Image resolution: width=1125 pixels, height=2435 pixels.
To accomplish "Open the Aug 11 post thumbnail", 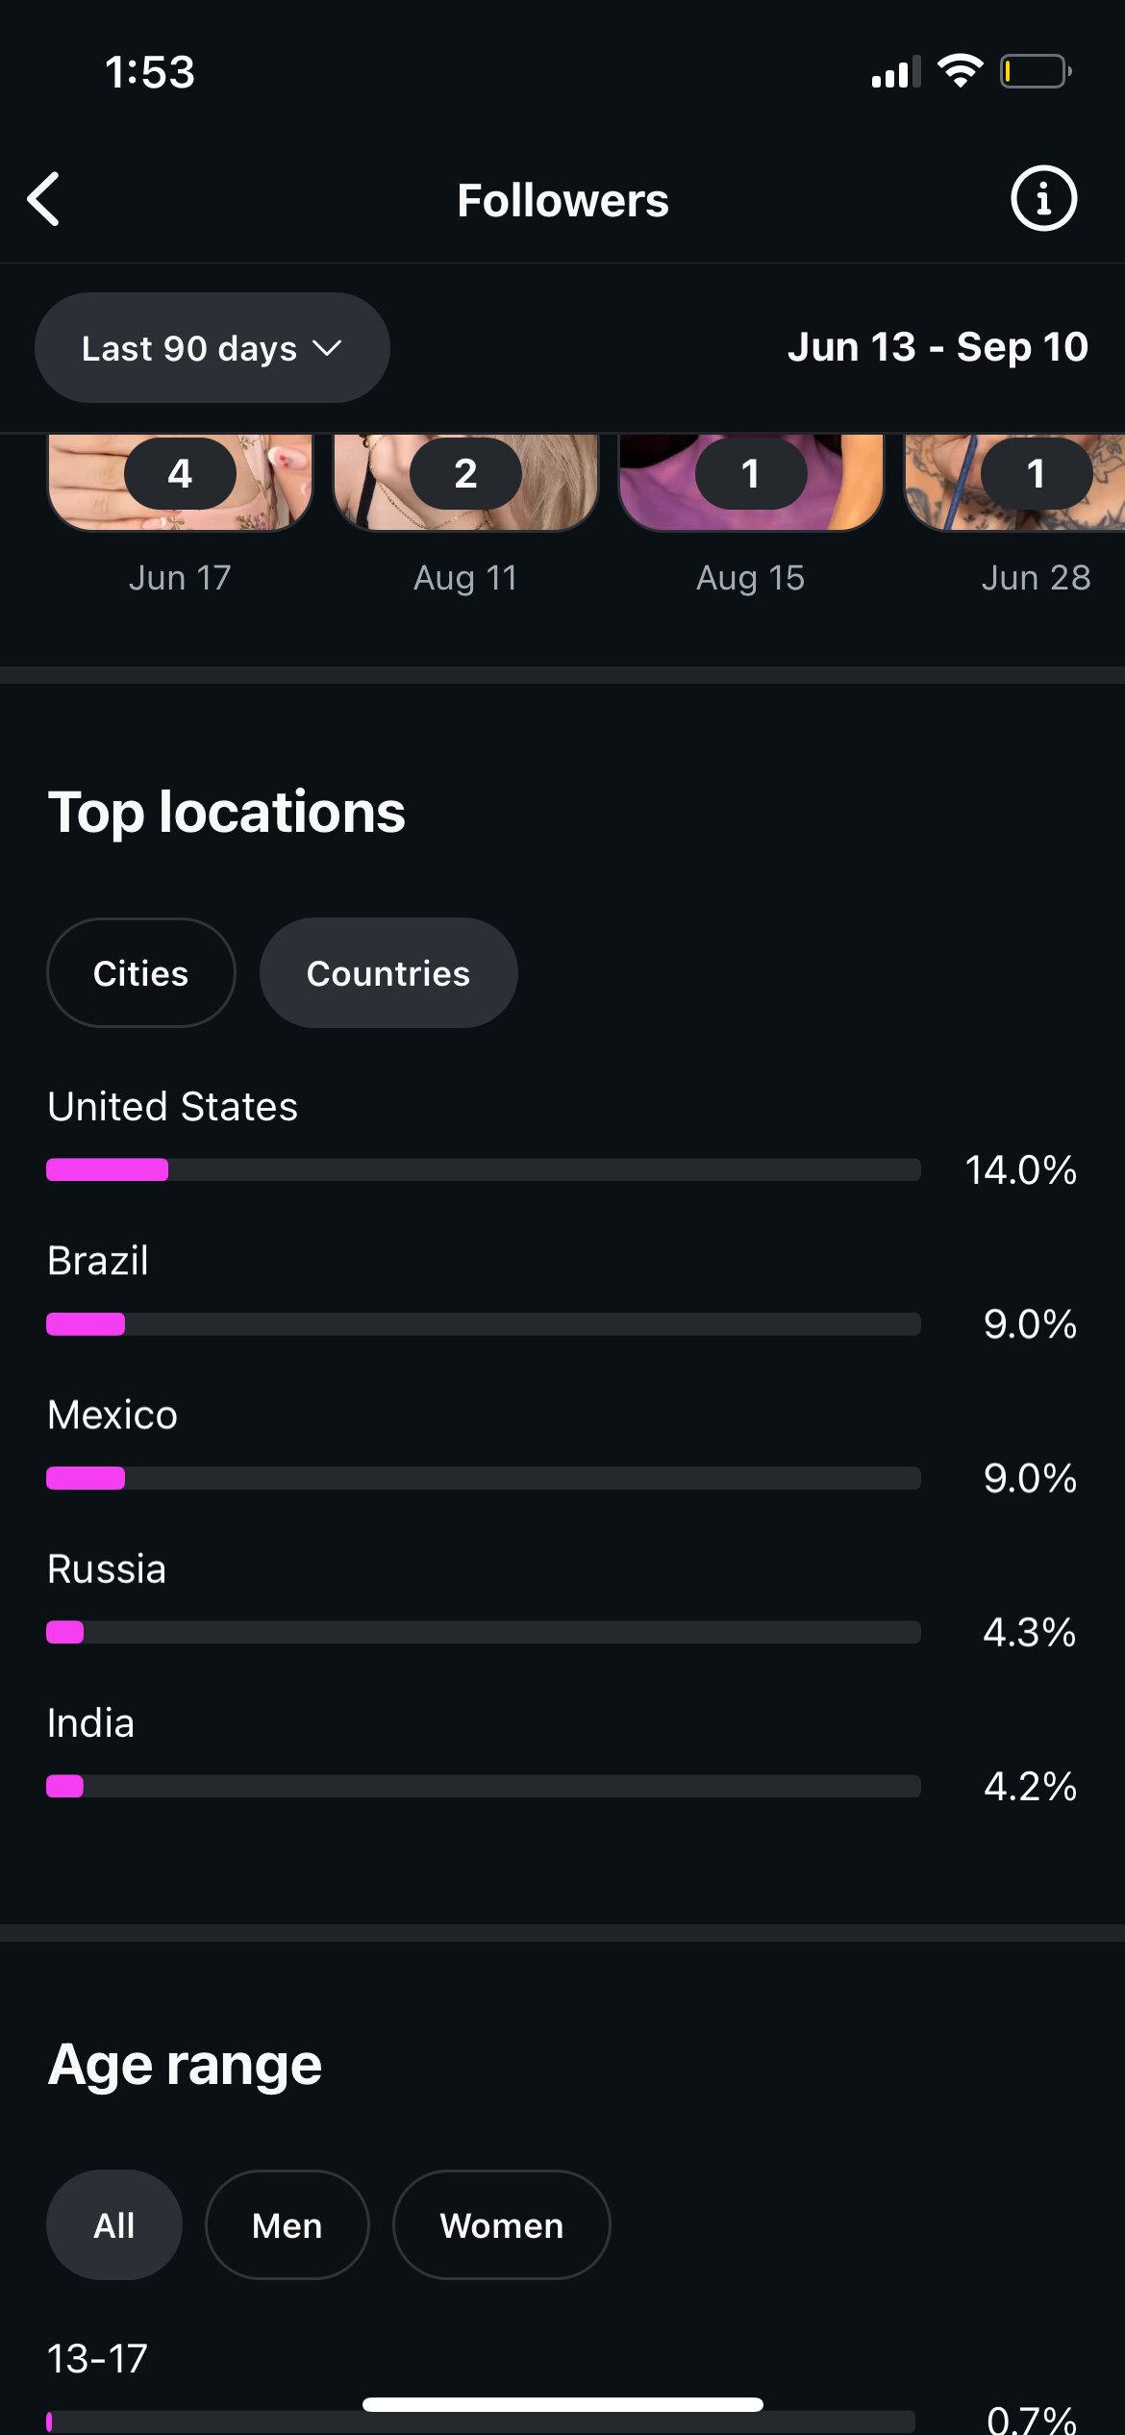I will coord(465,481).
